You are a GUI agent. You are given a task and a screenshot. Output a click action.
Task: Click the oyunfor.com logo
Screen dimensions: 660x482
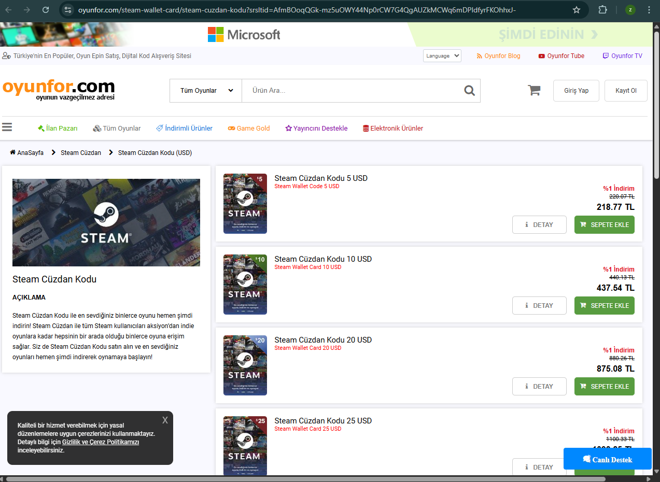[x=59, y=90]
